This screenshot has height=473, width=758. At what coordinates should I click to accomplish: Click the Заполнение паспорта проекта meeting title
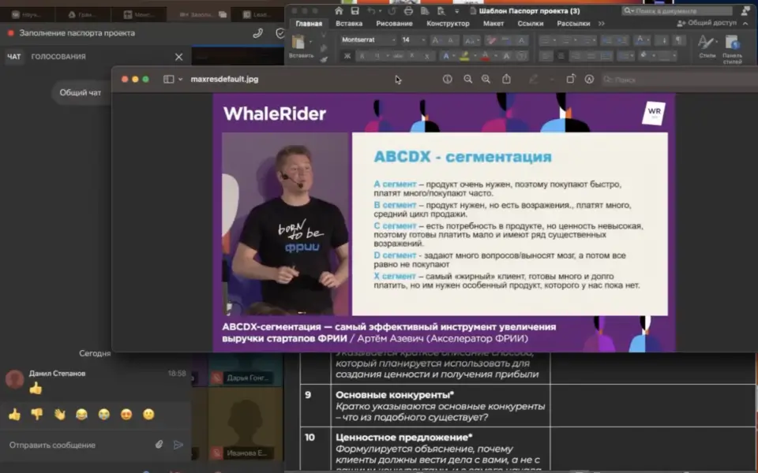click(x=77, y=33)
